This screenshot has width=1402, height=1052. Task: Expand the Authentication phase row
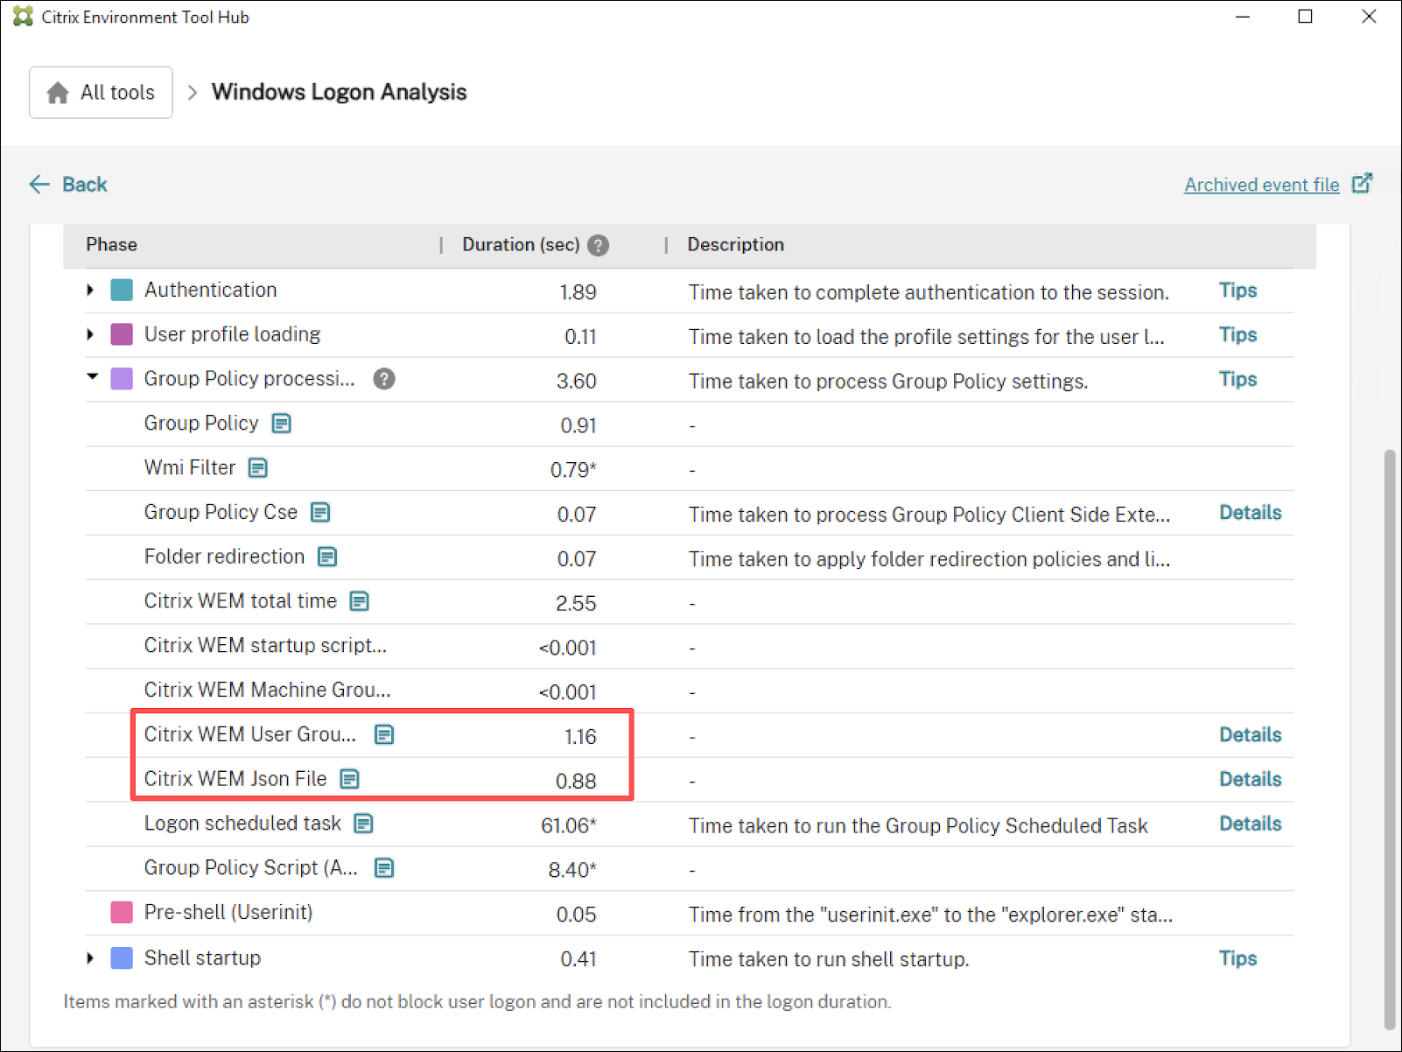90,290
